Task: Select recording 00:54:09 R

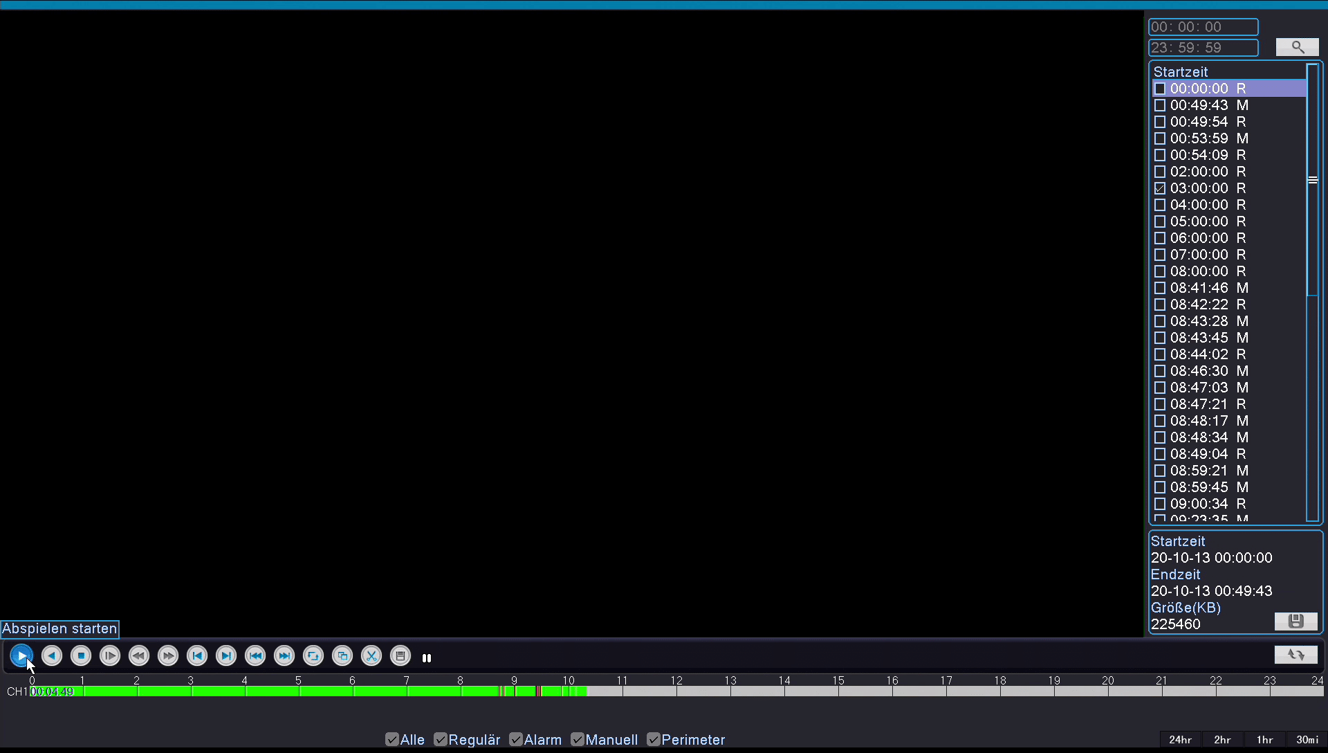Action: 1229,155
